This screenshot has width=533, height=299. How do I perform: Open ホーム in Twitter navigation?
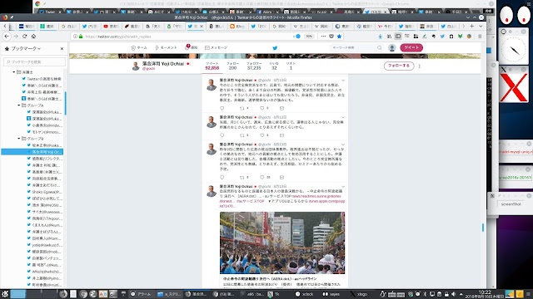139,48
